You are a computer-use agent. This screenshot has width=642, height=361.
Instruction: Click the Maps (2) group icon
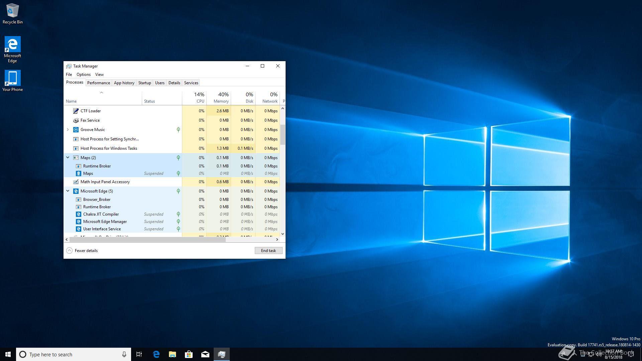[76, 158]
